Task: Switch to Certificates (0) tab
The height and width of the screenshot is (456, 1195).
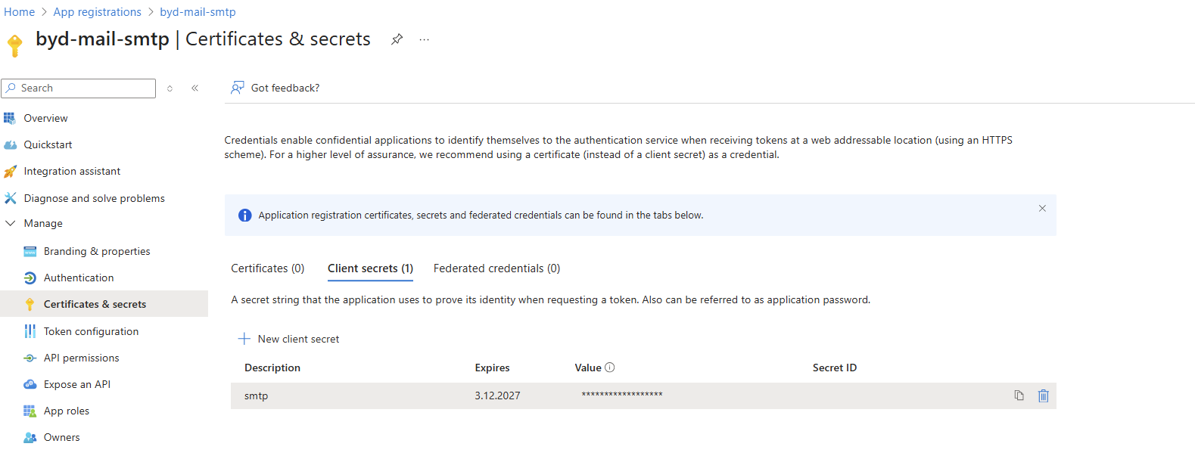Action: pos(268,268)
